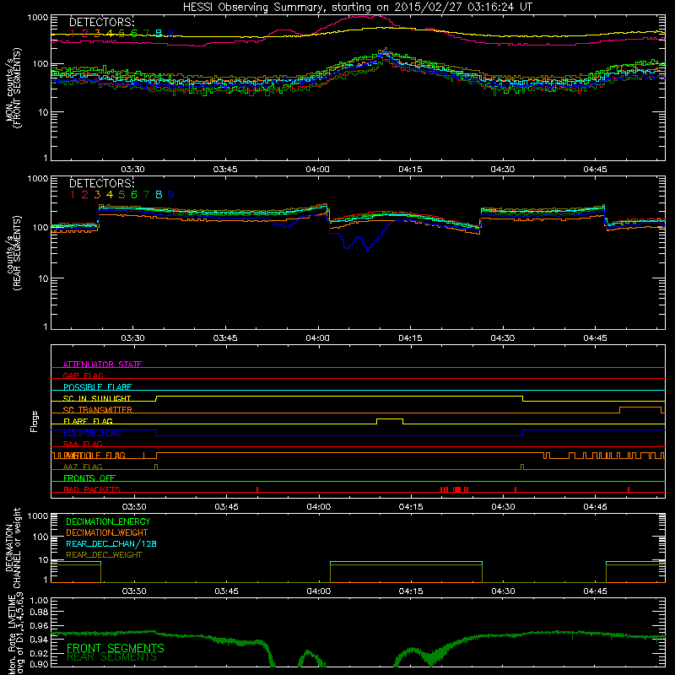This screenshot has height=675, width=675.
Task: Select dark green detector number 7 in rear legend
Action: [x=146, y=195]
